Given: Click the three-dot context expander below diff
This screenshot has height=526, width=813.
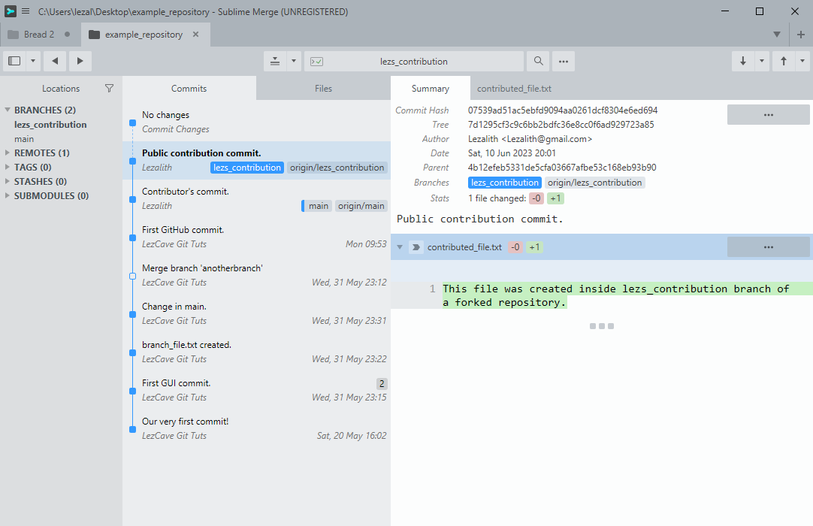Looking at the screenshot, I should (x=601, y=326).
